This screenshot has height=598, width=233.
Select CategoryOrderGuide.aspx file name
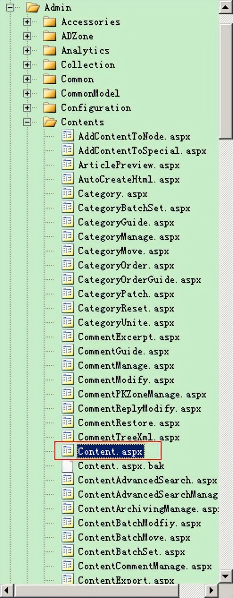click(139, 280)
